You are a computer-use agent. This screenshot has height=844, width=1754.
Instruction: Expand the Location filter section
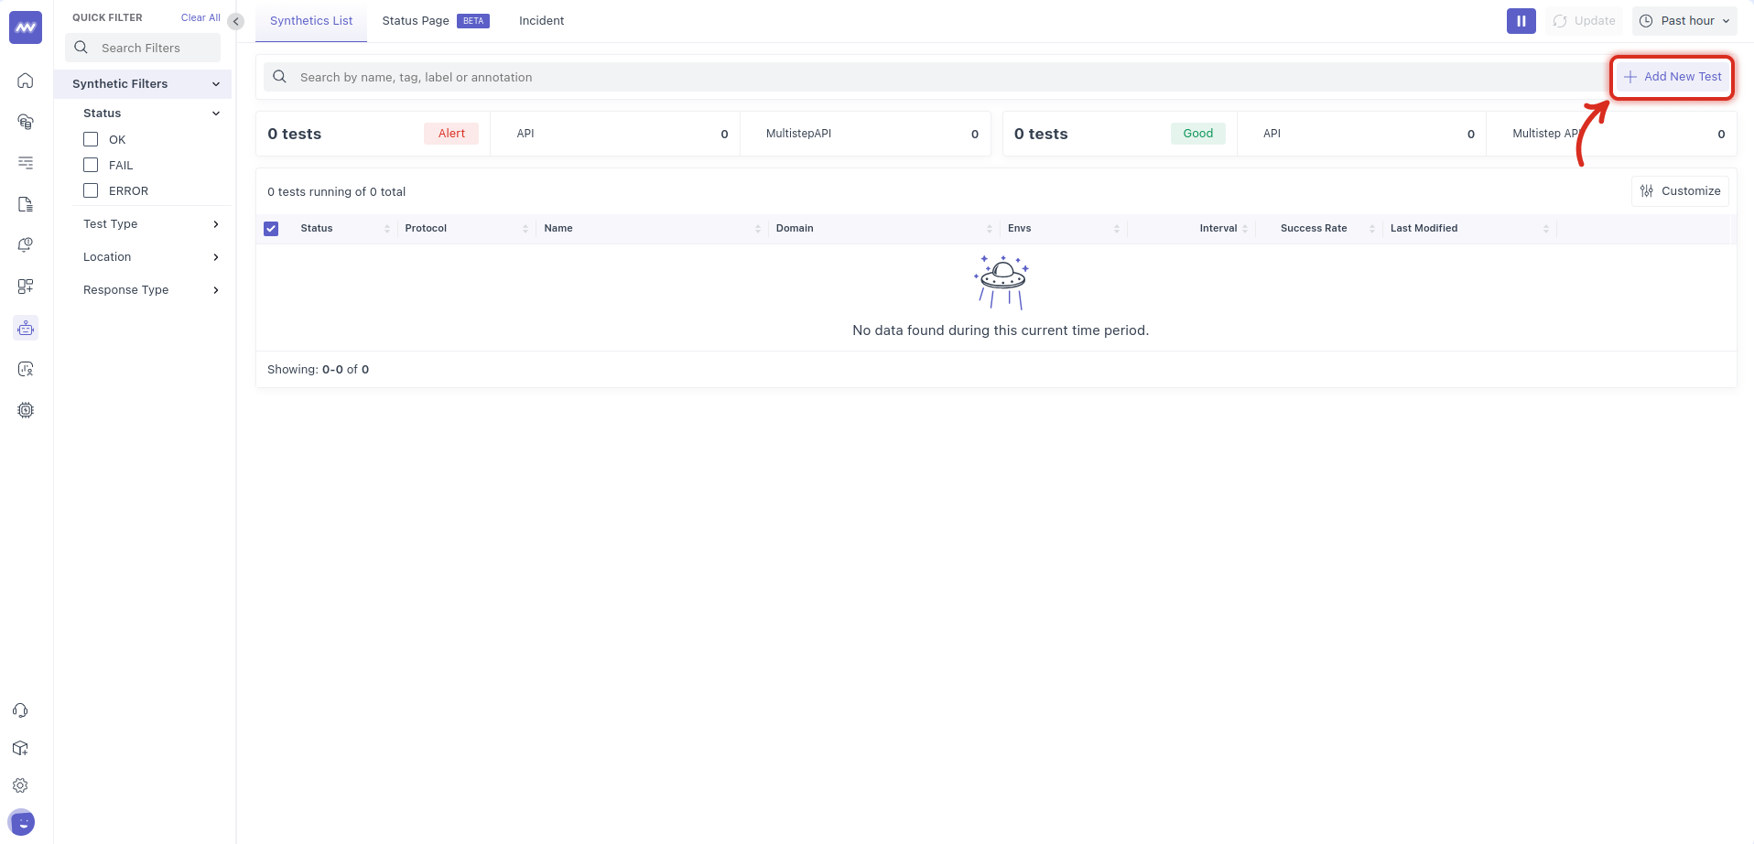pos(151,257)
